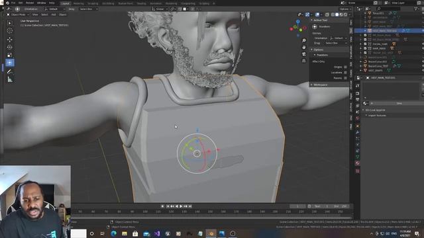Click the blue Z axis gizmo ball
This screenshot has height=238, width=424.
pyautogui.click(x=297, y=21)
